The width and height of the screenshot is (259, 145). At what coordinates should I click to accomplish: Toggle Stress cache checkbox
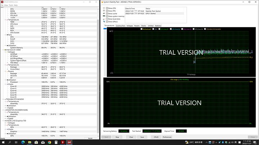tap(107, 14)
